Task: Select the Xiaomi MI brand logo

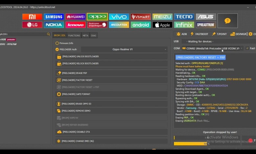Action: [32, 17]
